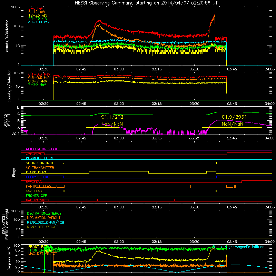Click the DECIMATION ENERGY or weight axis label
The width and height of the screenshot is (276, 276).
[x=5, y=224]
